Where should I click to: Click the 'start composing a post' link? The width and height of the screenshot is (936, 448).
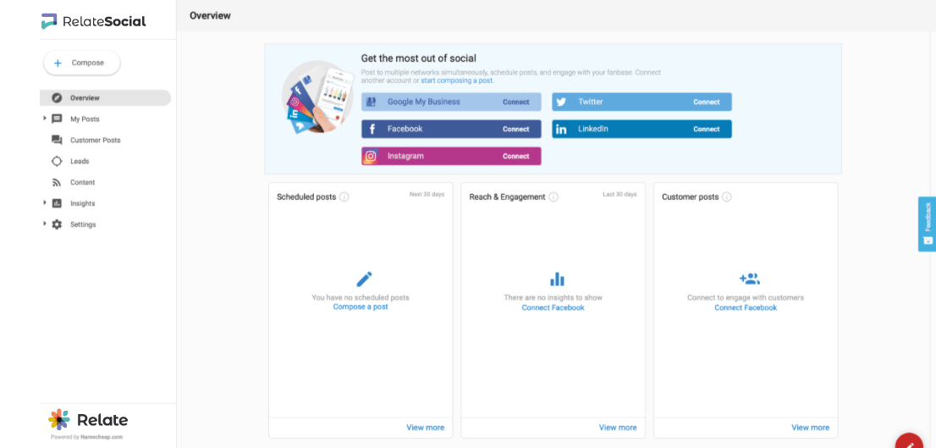point(457,80)
